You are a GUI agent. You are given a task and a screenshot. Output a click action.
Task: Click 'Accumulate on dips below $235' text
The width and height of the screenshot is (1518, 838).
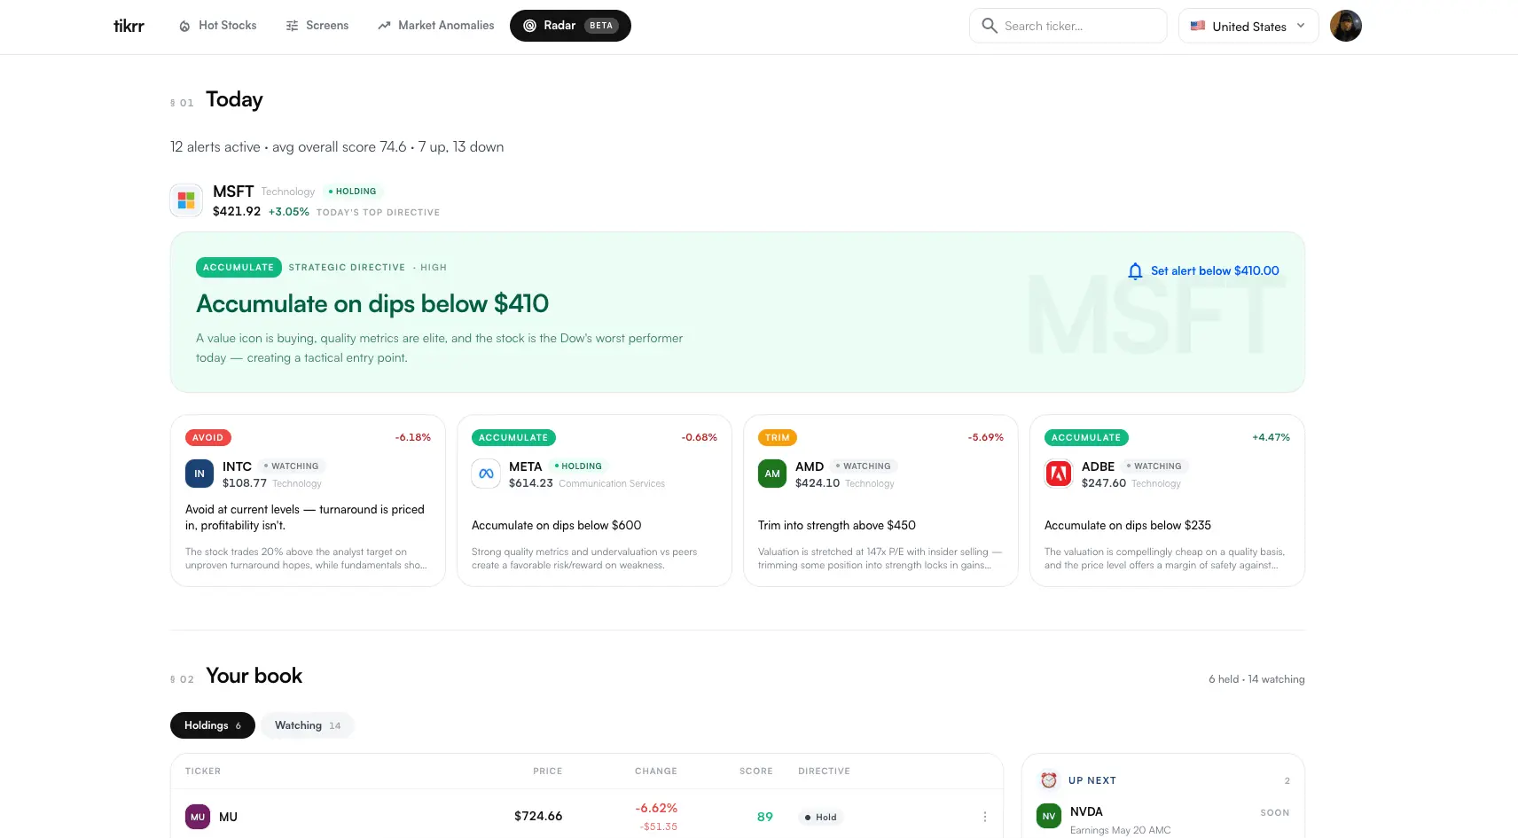click(x=1128, y=525)
